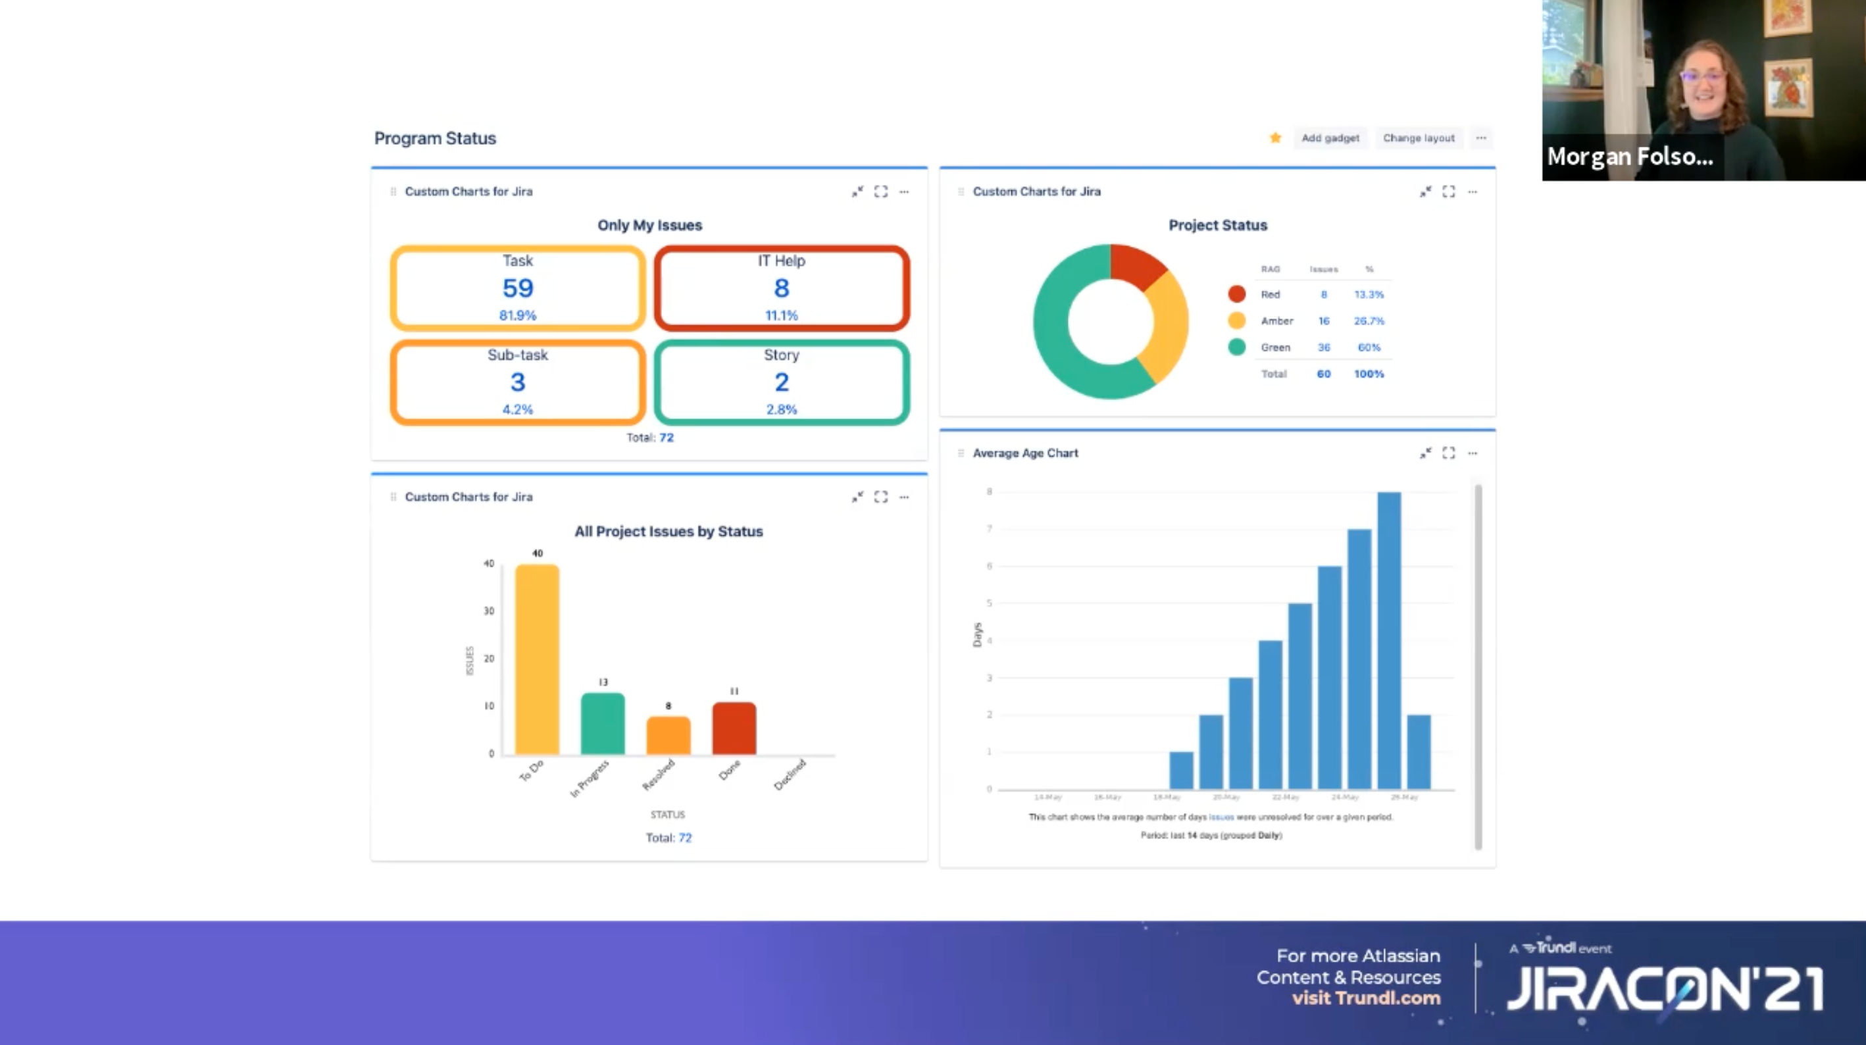Screen dimensions: 1866x1045
Task: Click the Program Status dashboard title
Action: pos(436,138)
